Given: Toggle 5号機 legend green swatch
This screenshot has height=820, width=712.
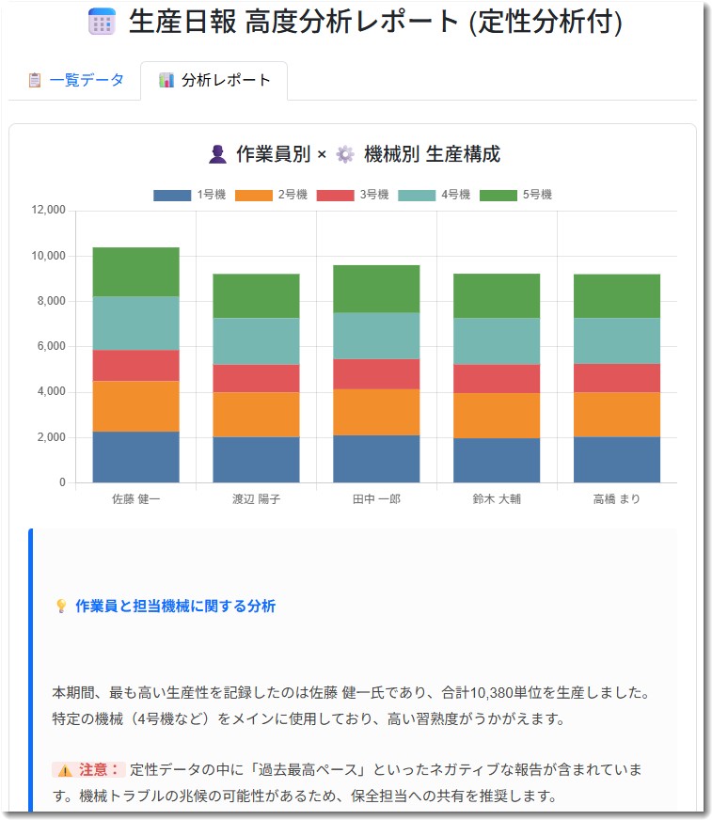Looking at the screenshot, I should pyautogui.click(x=498, y=195).
